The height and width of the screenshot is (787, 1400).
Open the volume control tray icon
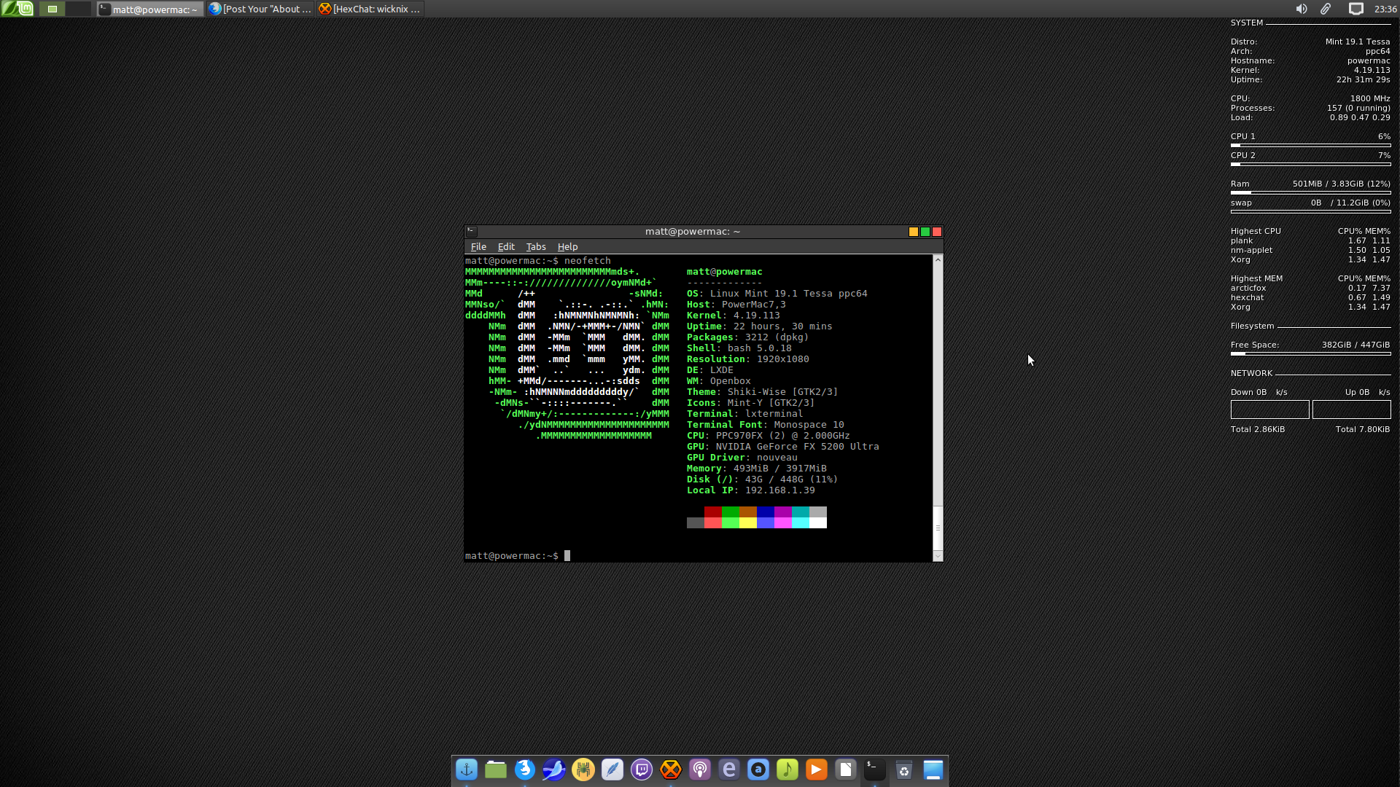pyautogui.click(x=1302, y=9)
